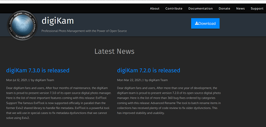Click the blue Download button

click(205, 23)
